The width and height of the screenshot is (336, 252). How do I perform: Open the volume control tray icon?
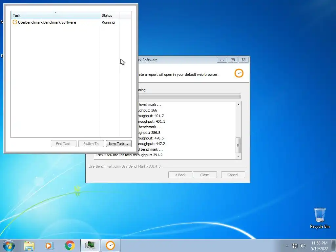tap(303, 246)
